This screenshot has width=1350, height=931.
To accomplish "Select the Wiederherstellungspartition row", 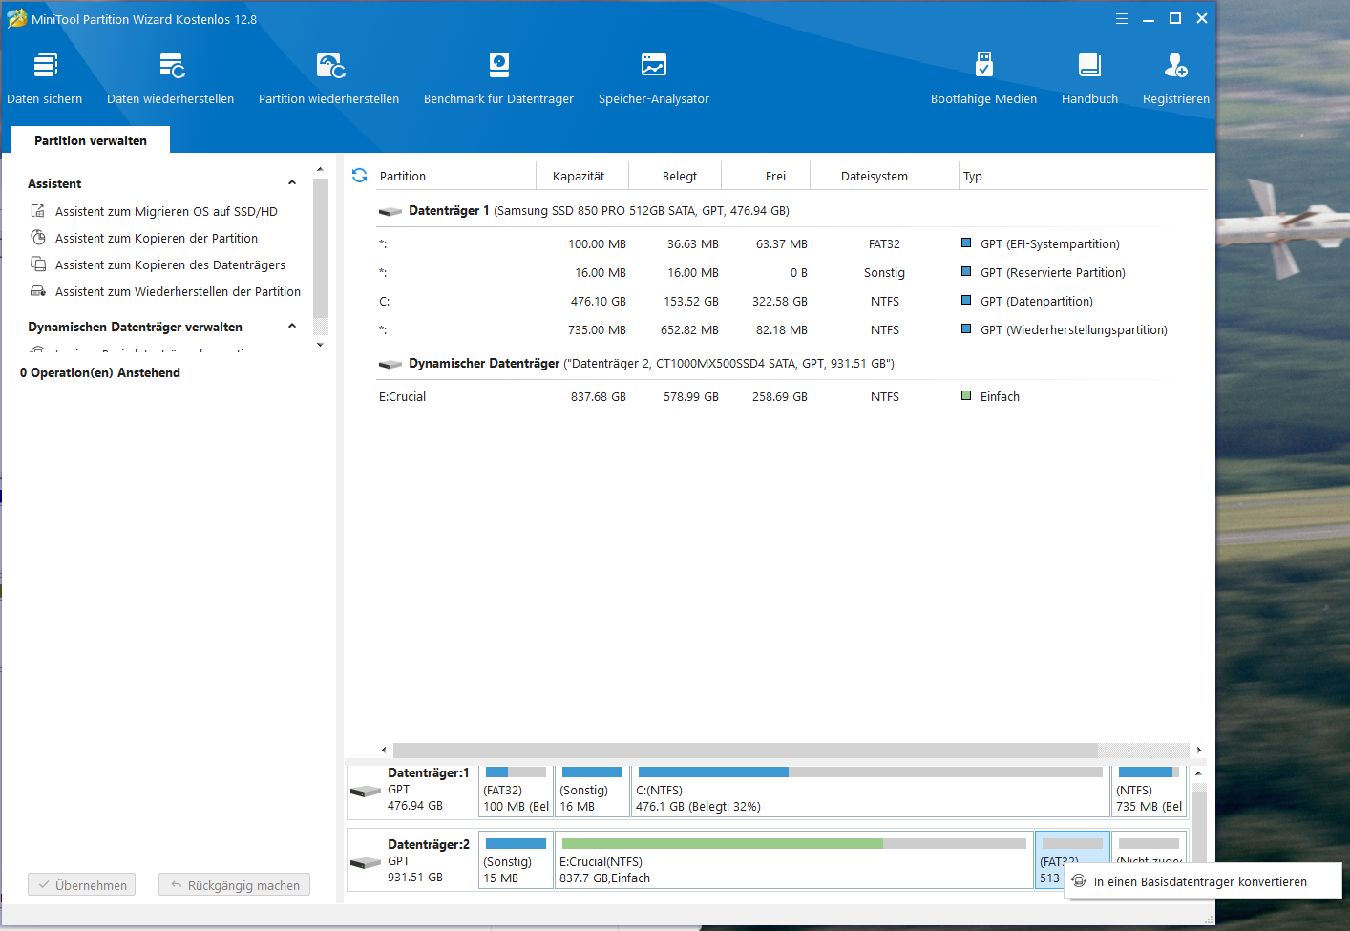I will [x=791, y=329].
